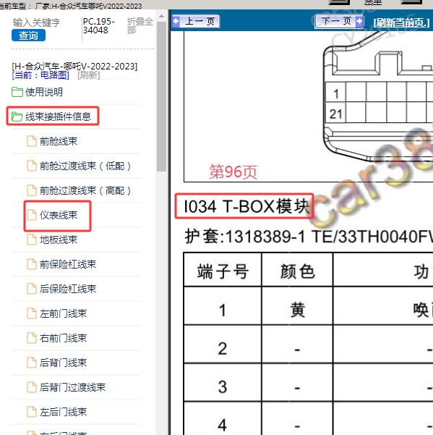Open 后保险杠线束 entry

click(68, 289)
